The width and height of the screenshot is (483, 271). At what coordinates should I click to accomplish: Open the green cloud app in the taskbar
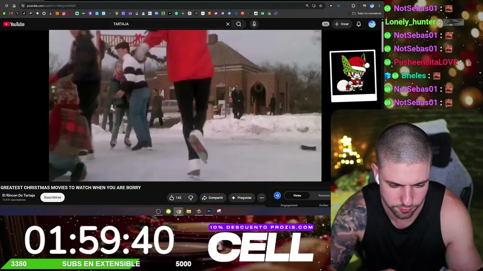pos(168,212)
